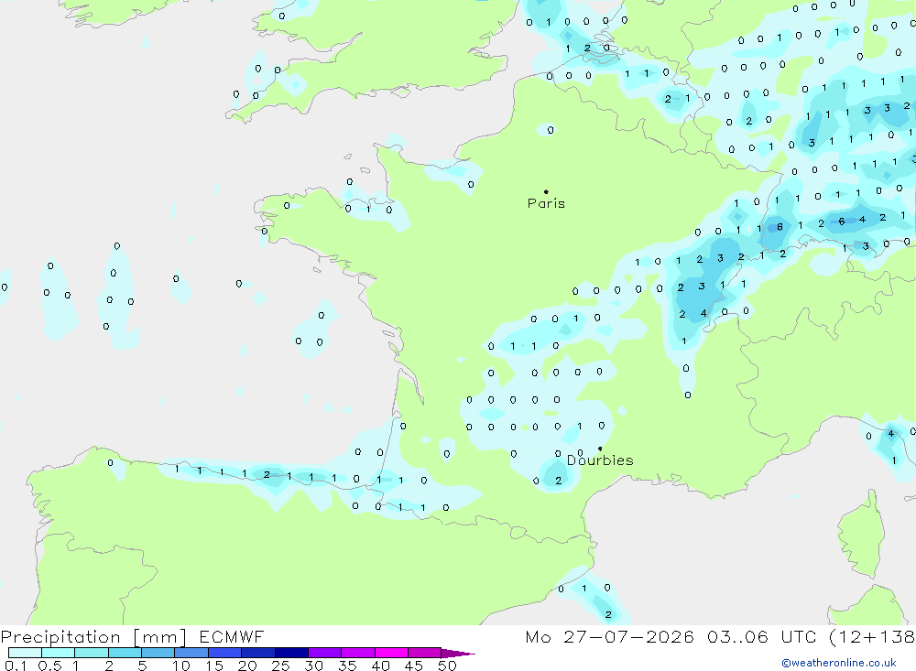This screenshot has height=671, width=916.
Task: Click the '50' legend scale label
Action: click(448, 666)
